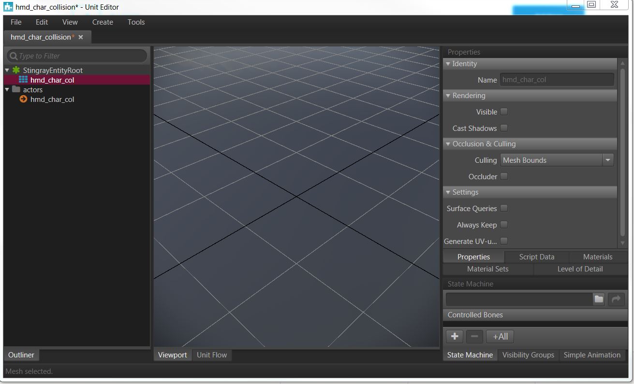The image size is (634, 384).
Task: Enable the Visible checkbox
Action: [503, 111]
